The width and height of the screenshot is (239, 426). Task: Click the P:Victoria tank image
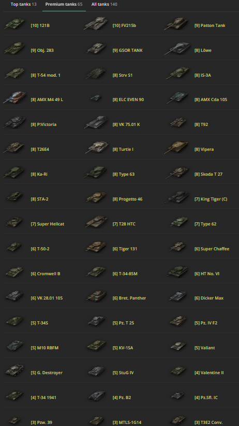point(14,123)
